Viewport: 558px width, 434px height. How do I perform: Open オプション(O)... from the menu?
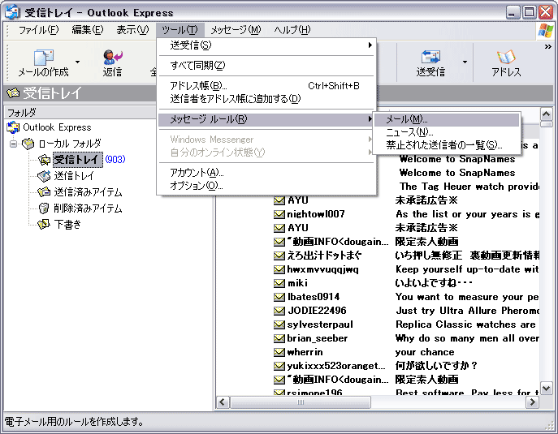pos(267,186)
